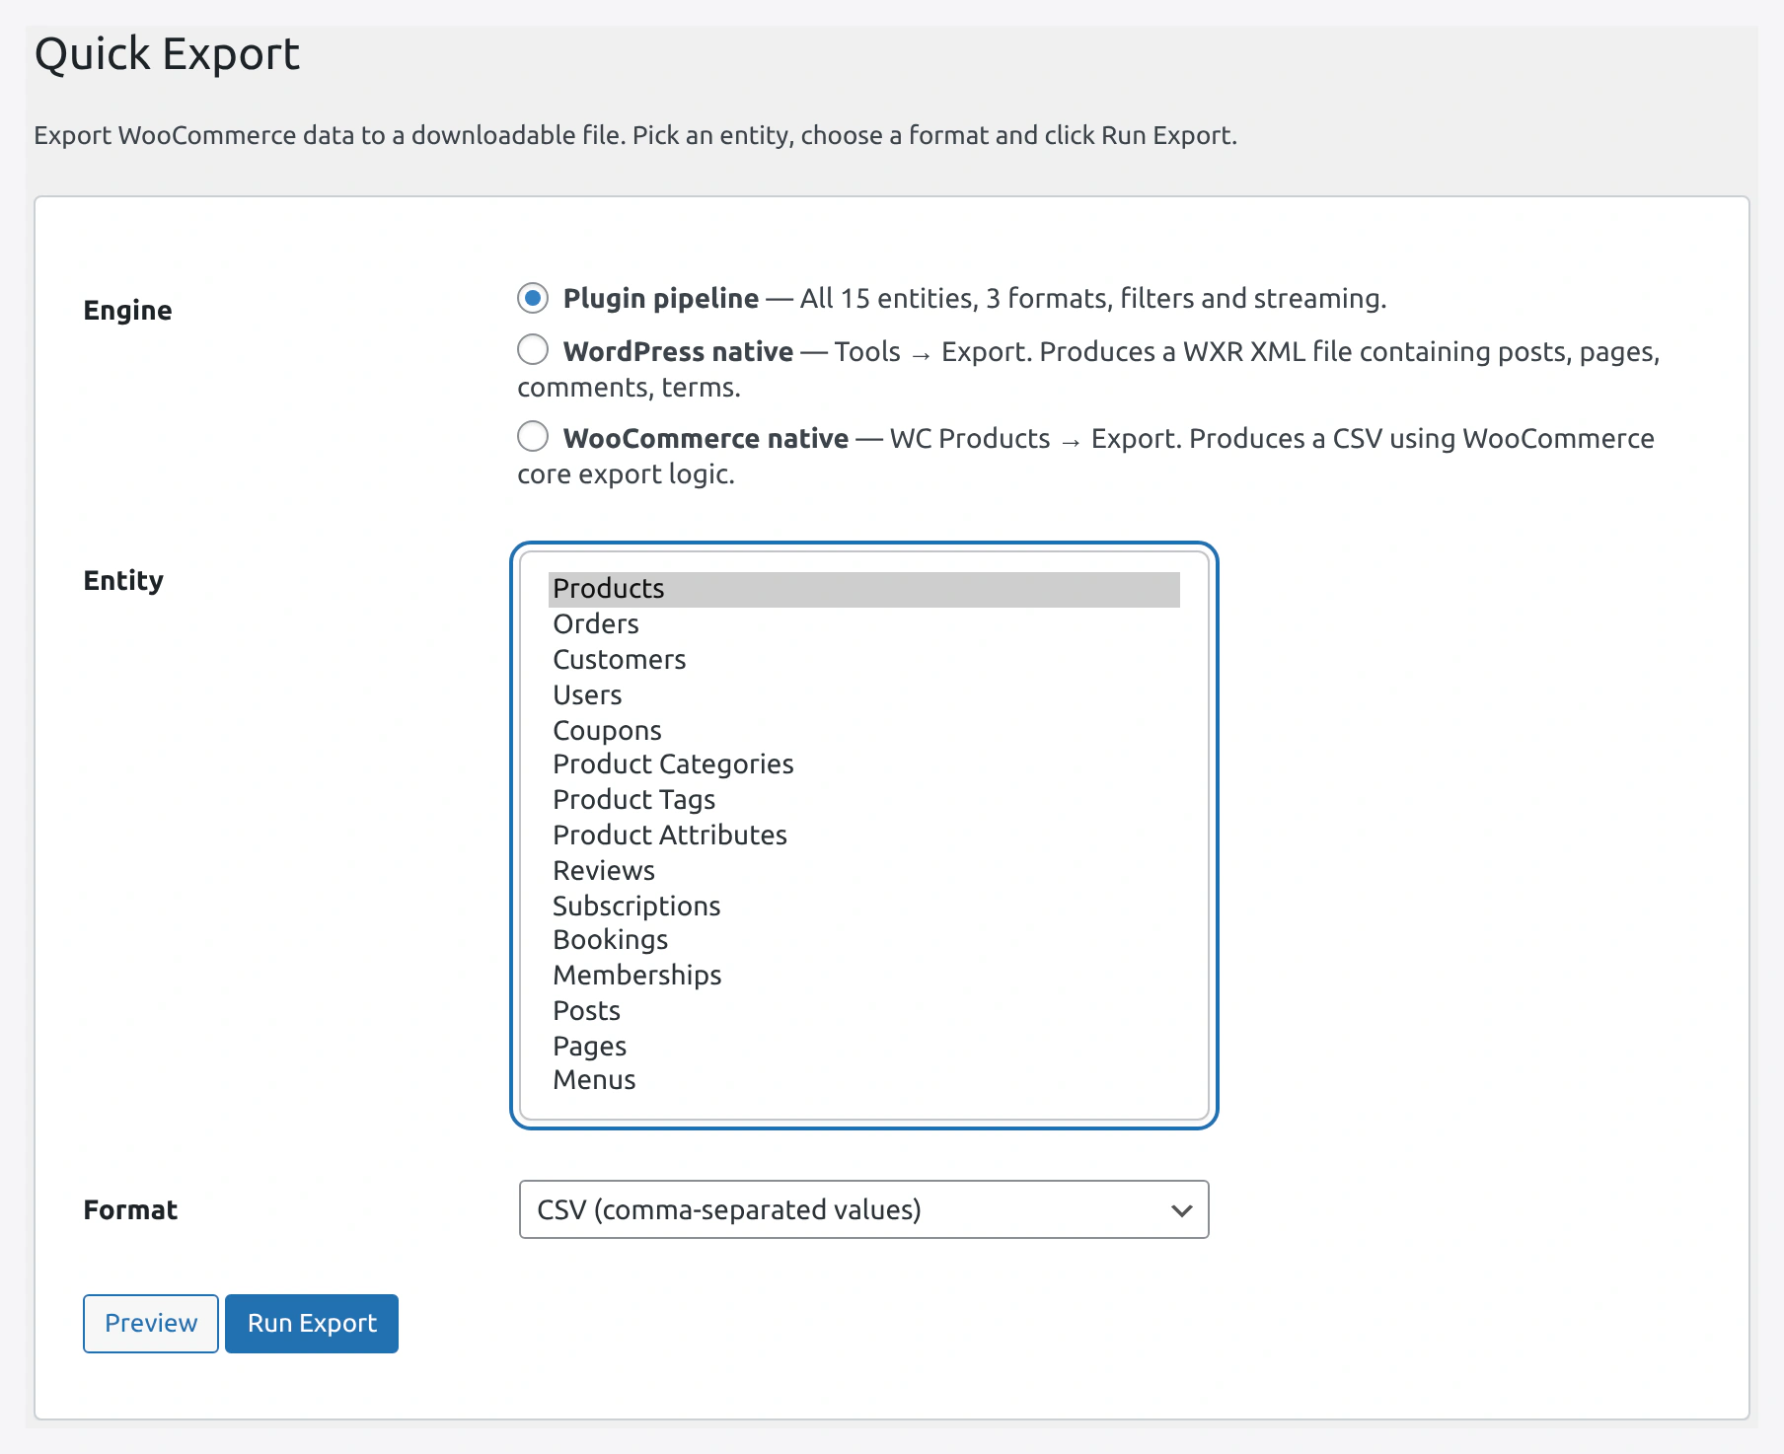Pick the Coupons entity

click(863, 731)
